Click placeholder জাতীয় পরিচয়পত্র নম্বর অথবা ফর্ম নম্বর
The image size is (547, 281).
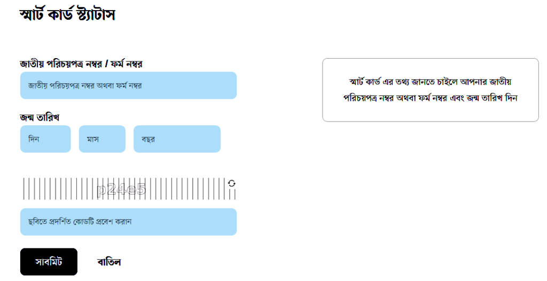(85, 86)
